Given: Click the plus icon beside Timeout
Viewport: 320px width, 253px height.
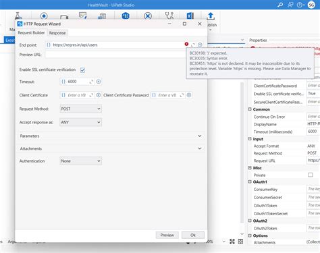Looking at the screenshot, I should click(99, 82).
